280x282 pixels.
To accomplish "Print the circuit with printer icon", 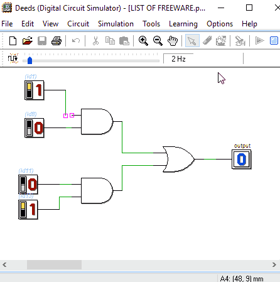I will (57, 41).
